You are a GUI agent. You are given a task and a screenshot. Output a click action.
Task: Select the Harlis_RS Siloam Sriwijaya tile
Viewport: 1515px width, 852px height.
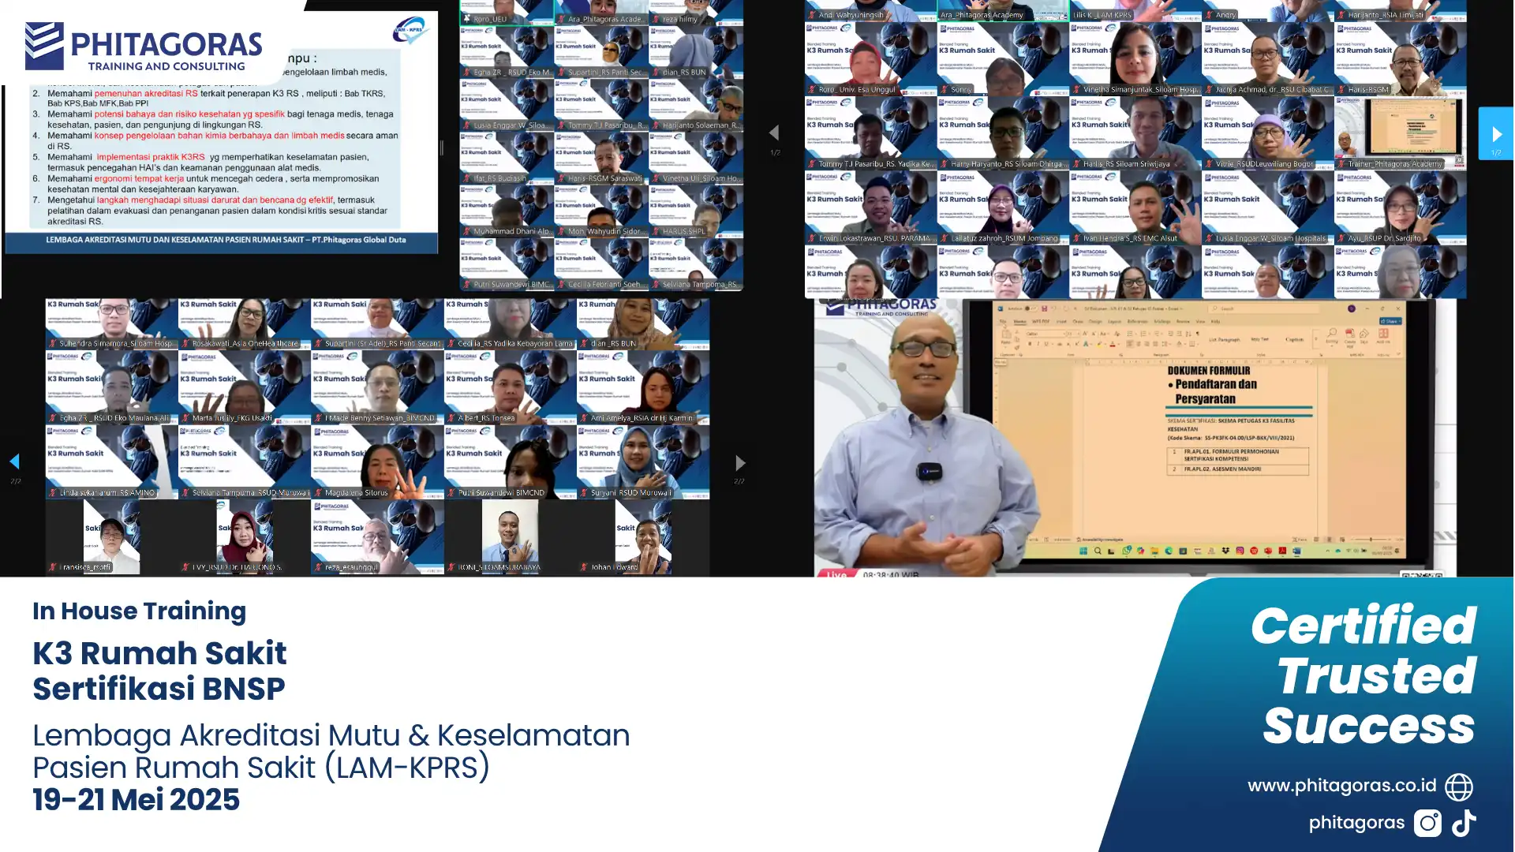pyautogui.click(x=1135, y=133)
